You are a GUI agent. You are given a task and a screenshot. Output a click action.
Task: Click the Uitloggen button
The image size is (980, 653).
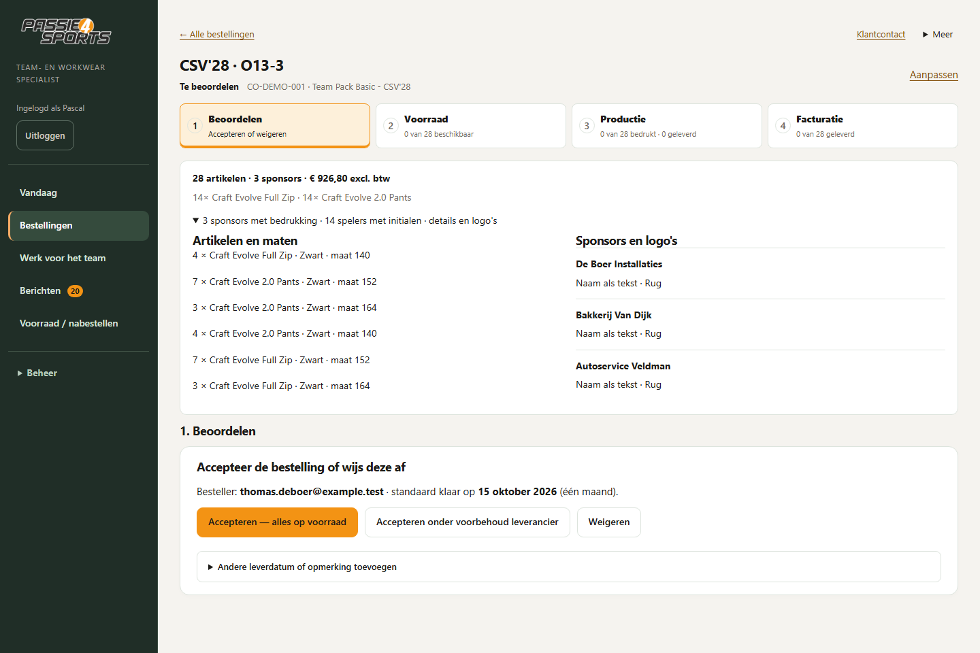45,135
